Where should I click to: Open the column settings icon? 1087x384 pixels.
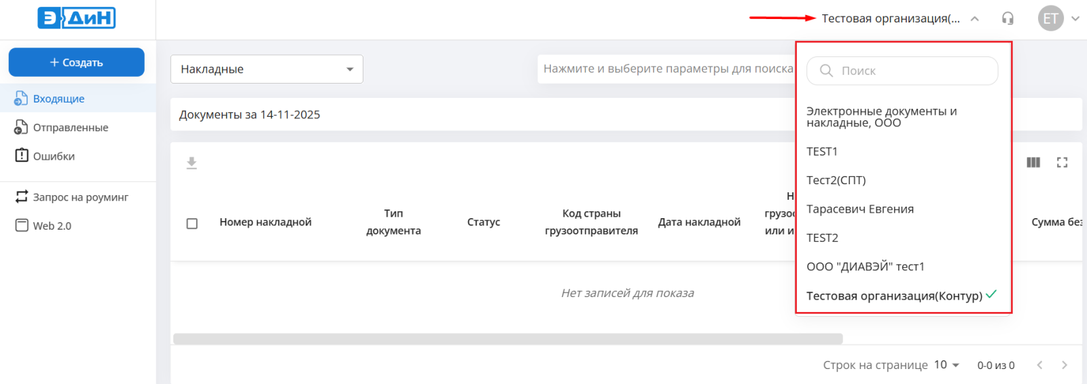click(x=1033, y=162)
